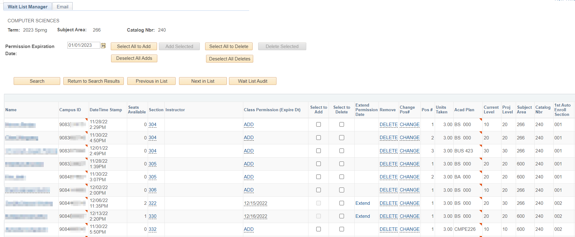Click the Name column header
This screenshot has height=237, width=575.
11,110
